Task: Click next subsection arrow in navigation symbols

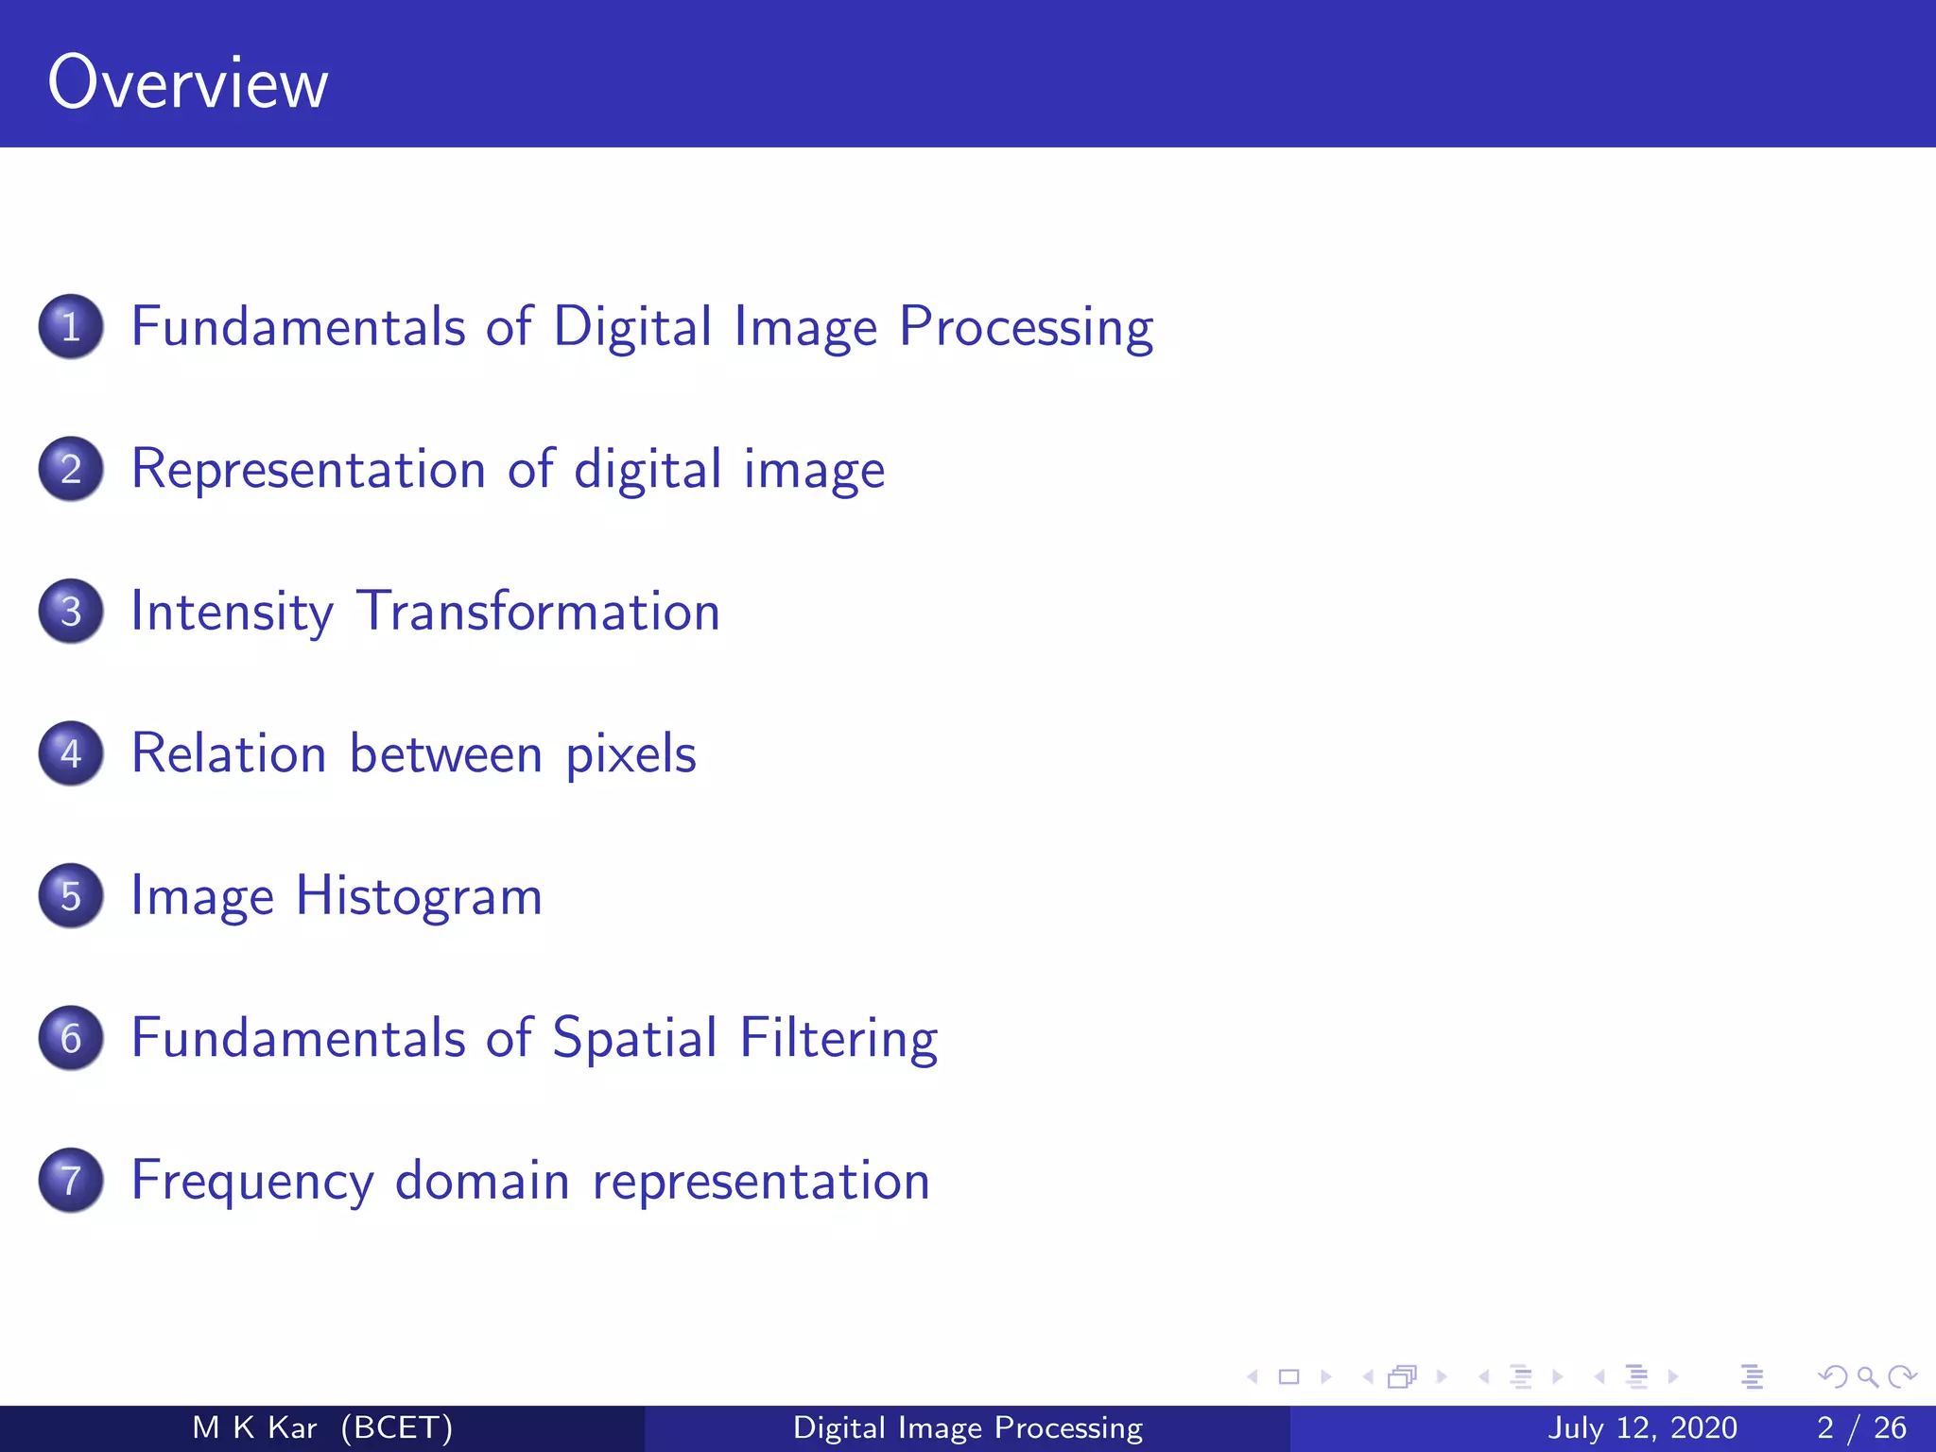Action: tap(1558, 1377)
